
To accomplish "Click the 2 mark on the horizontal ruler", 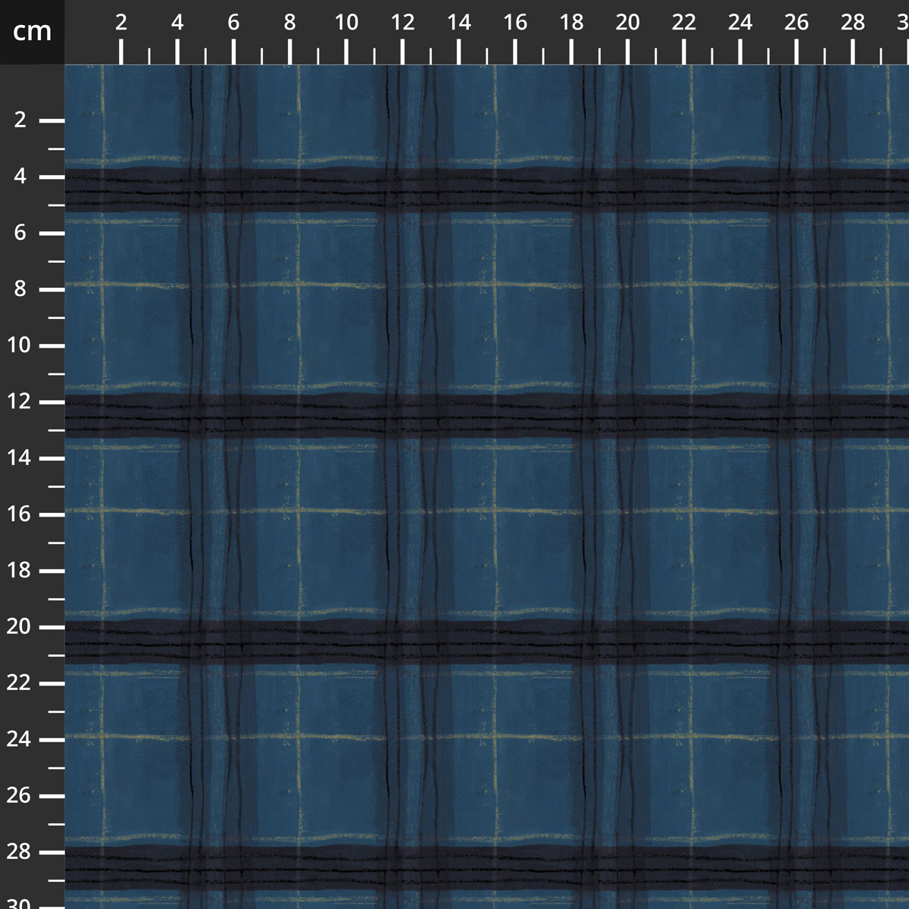I will click(121, 23).
